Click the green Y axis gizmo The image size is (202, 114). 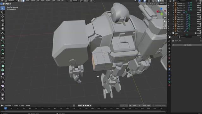click(162, 14)
